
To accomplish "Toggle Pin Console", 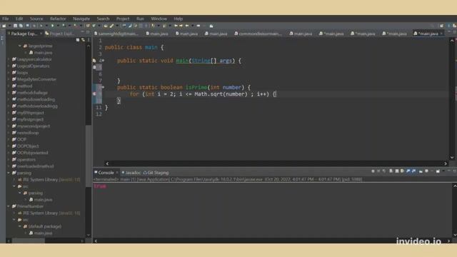I will (421, 171).
